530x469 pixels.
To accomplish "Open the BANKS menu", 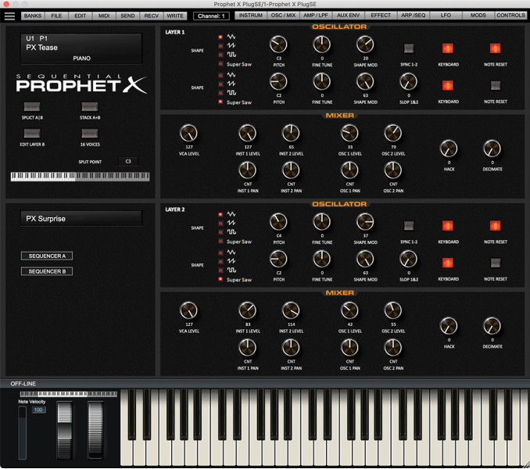I will [x=32, y=16].
